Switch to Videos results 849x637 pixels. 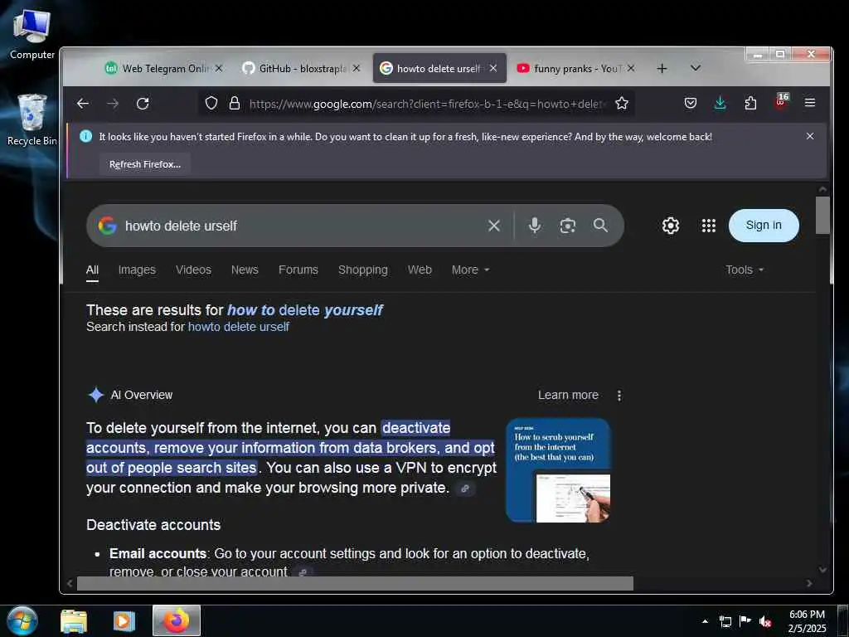pyautogui.click(x=193, y=270)
